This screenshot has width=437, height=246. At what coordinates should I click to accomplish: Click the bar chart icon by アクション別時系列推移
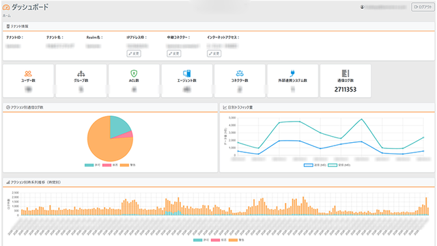8,182
